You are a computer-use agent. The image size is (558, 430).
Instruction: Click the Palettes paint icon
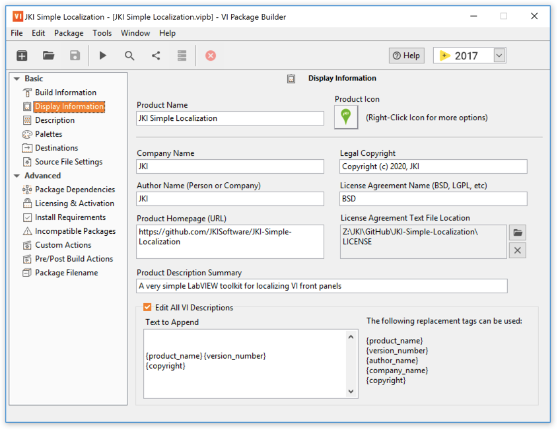coord(27,134)
